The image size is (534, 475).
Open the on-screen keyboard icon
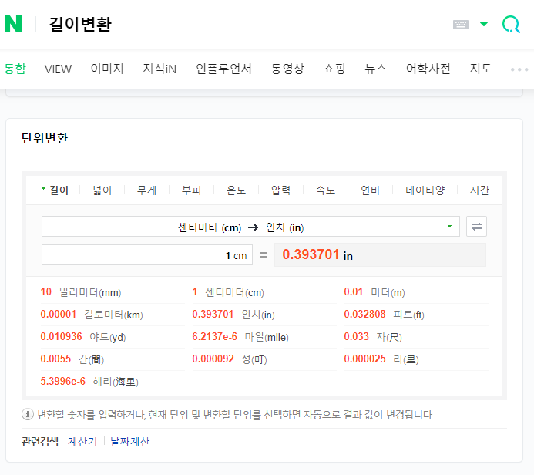point(461,25)
